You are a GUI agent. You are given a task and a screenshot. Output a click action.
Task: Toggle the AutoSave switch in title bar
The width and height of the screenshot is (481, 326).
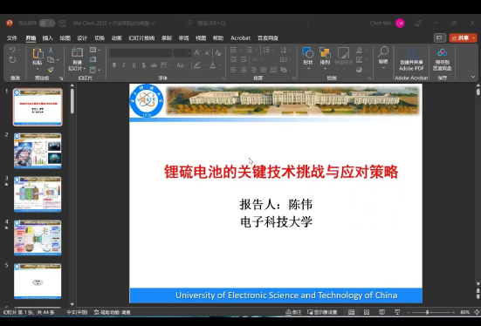coord(47,23)
